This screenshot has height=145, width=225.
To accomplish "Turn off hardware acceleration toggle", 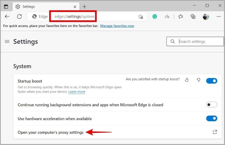I will point(212,118).
